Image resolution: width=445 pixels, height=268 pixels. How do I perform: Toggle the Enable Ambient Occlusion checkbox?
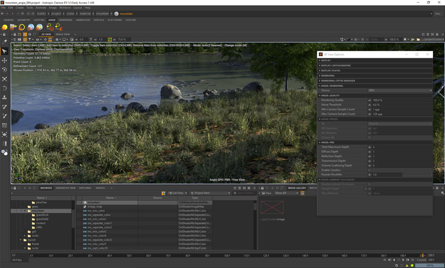[x=369, y=184]
